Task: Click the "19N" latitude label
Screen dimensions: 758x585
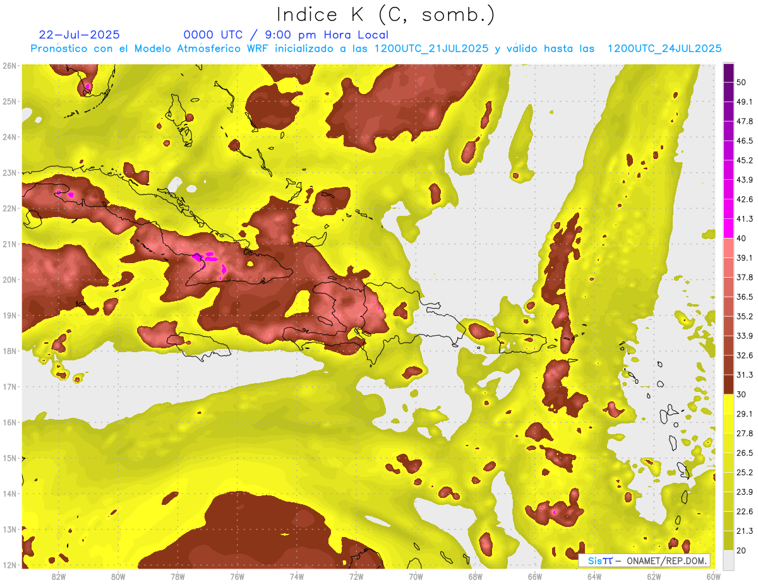Action: 9,316
